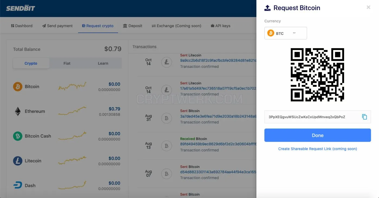The width and height of the screenshot is (379, 198).
Task: Close the Request Bitcoin panel
Action: (368, 7)
